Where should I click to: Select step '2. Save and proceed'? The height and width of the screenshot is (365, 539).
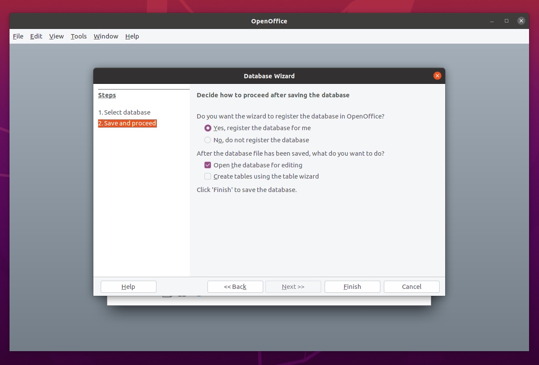pos(127,124)
